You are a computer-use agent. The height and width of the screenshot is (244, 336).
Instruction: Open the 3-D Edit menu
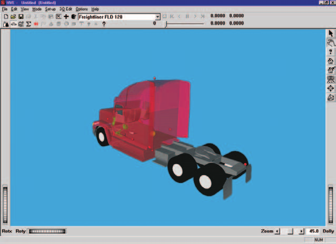click(x=66, y=9)
